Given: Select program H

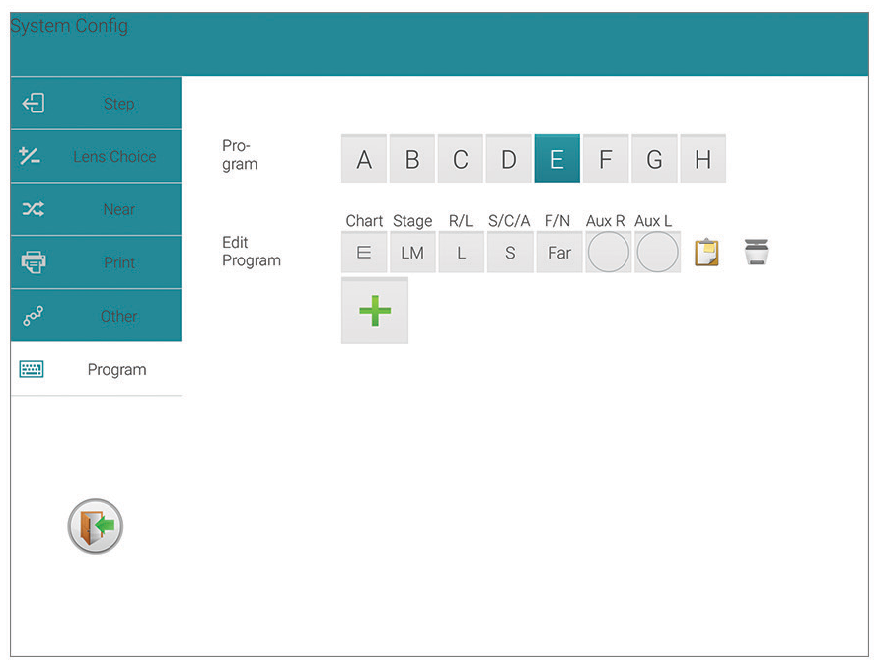Looking at the screenshot, I should [x=703, y=159].
